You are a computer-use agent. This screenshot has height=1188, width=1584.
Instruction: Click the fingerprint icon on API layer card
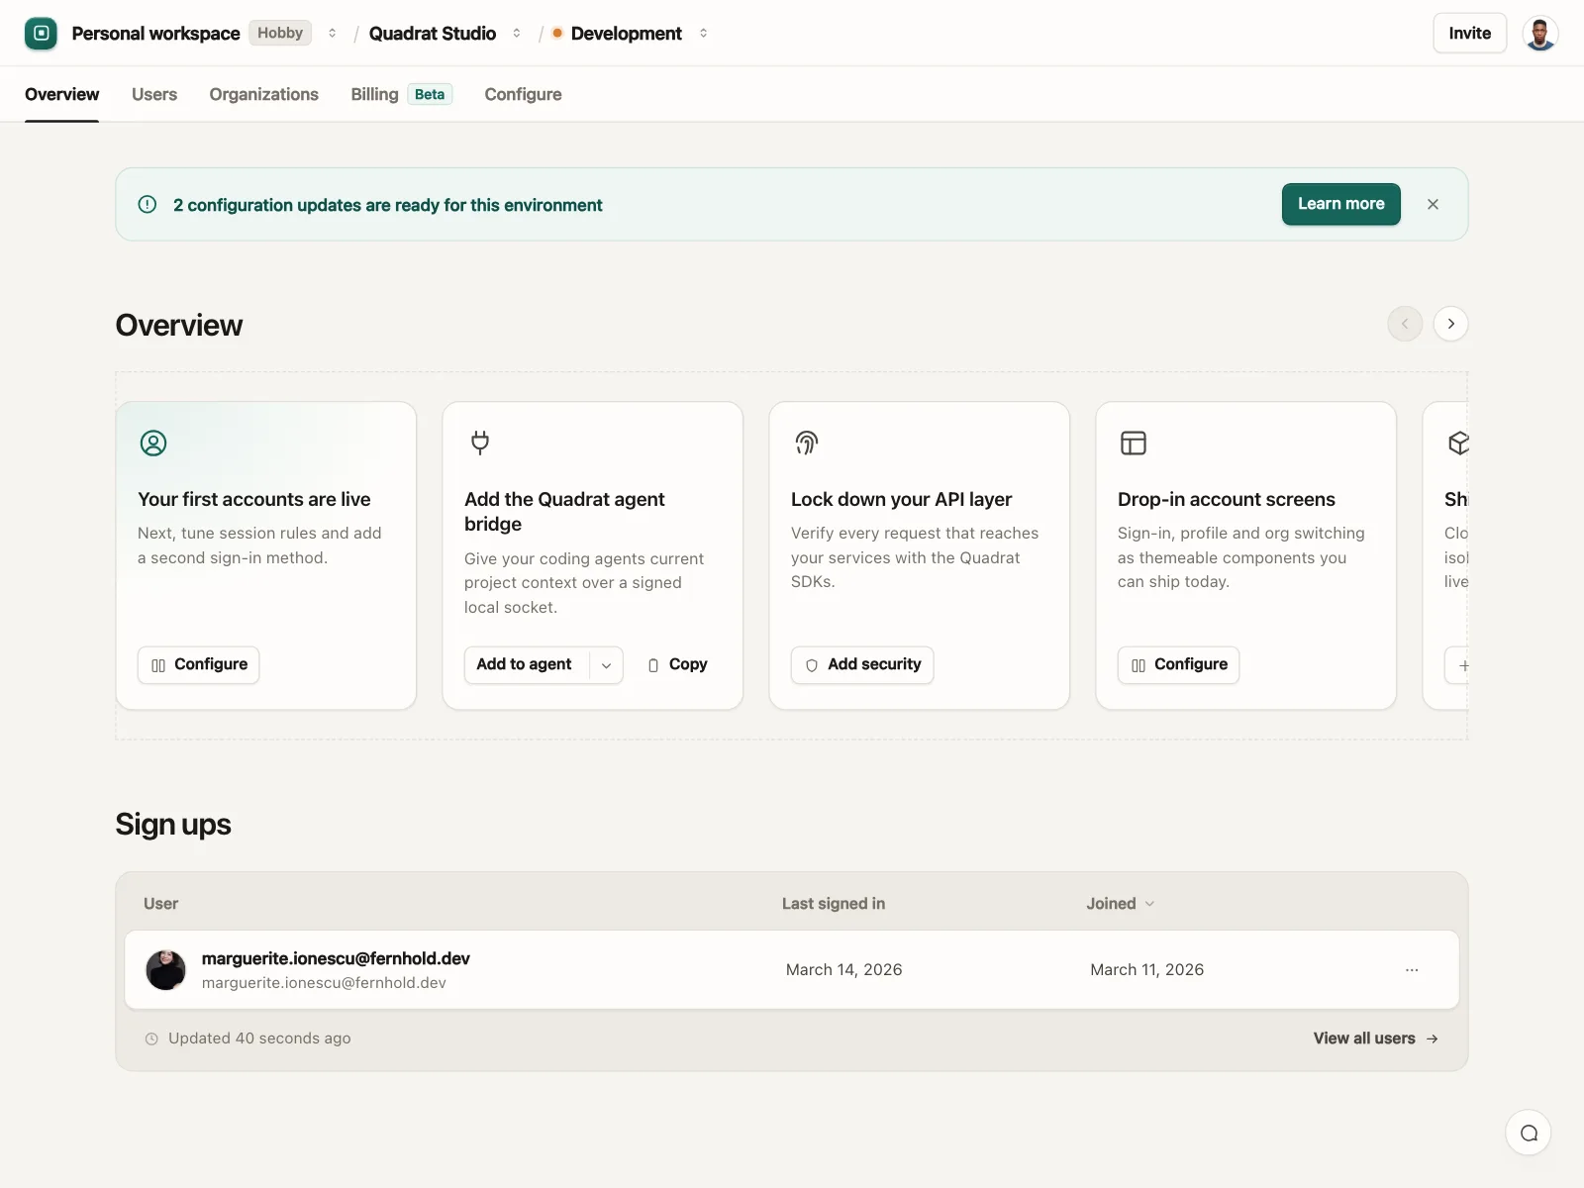(807, 443)
